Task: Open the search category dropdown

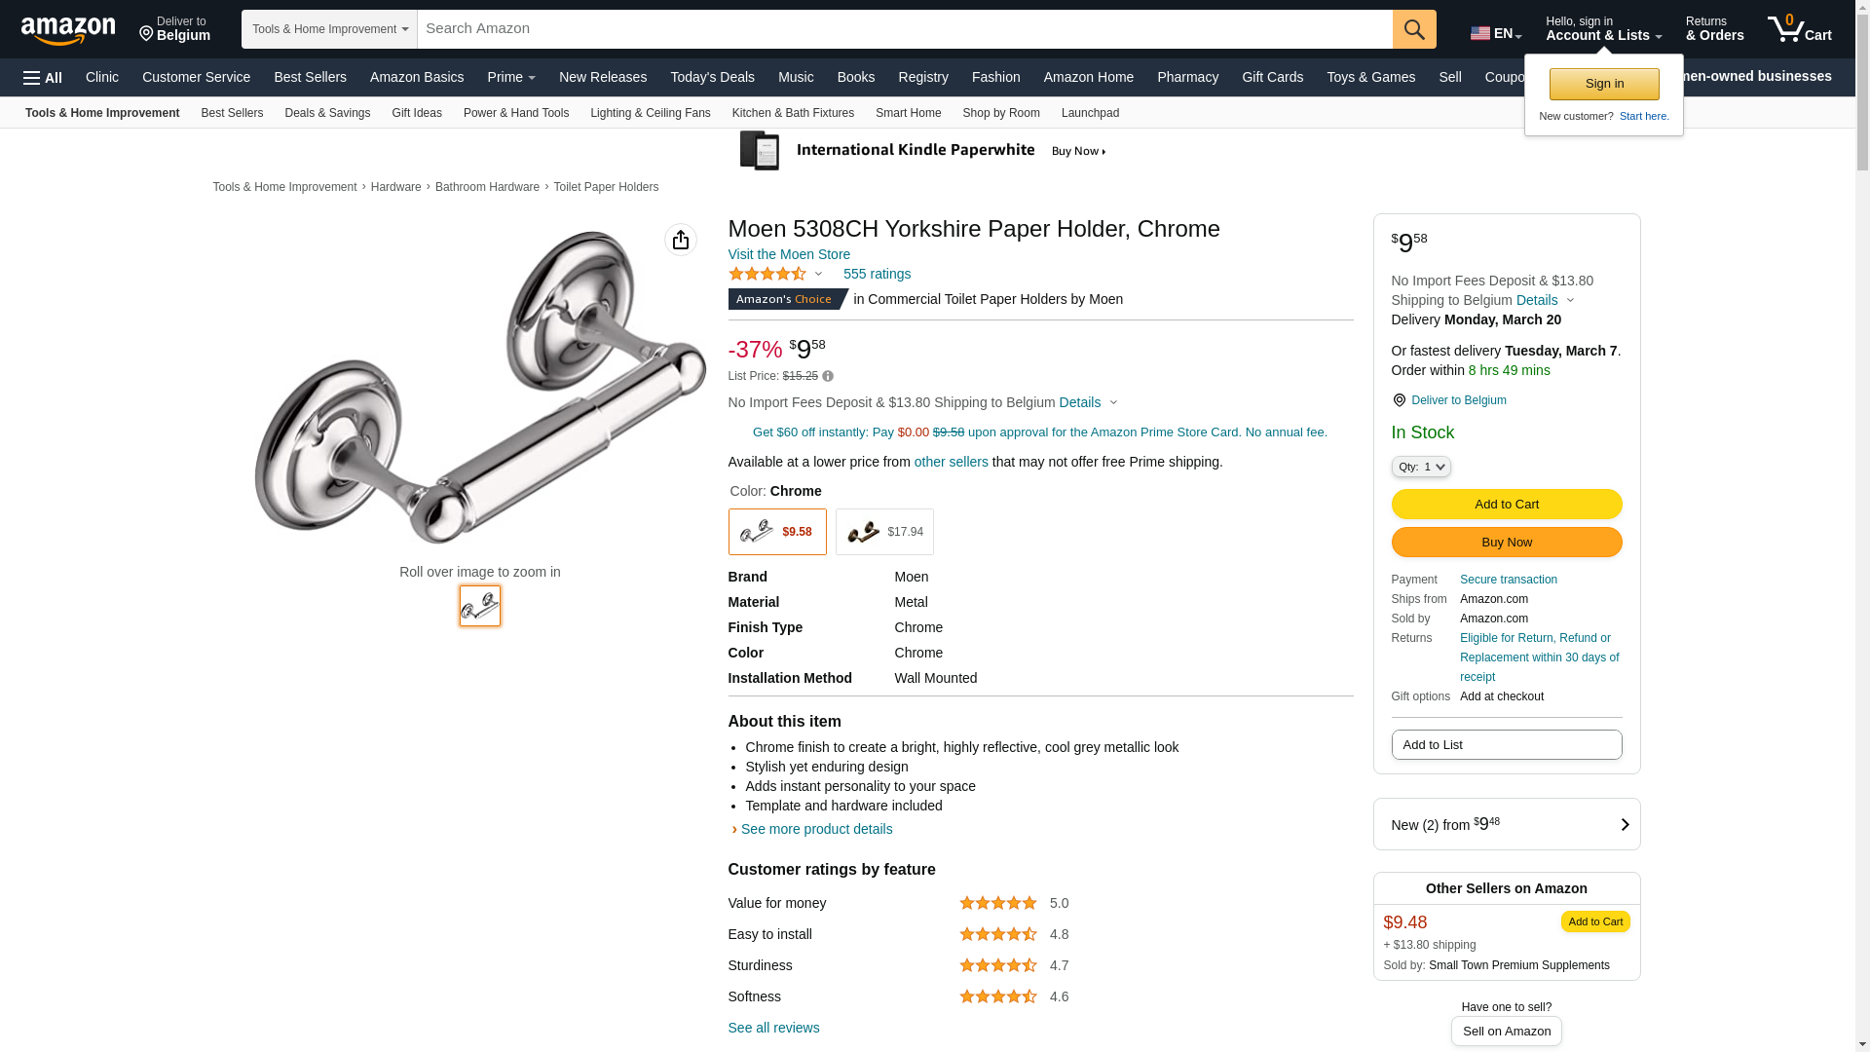Action: coord(329,29)
